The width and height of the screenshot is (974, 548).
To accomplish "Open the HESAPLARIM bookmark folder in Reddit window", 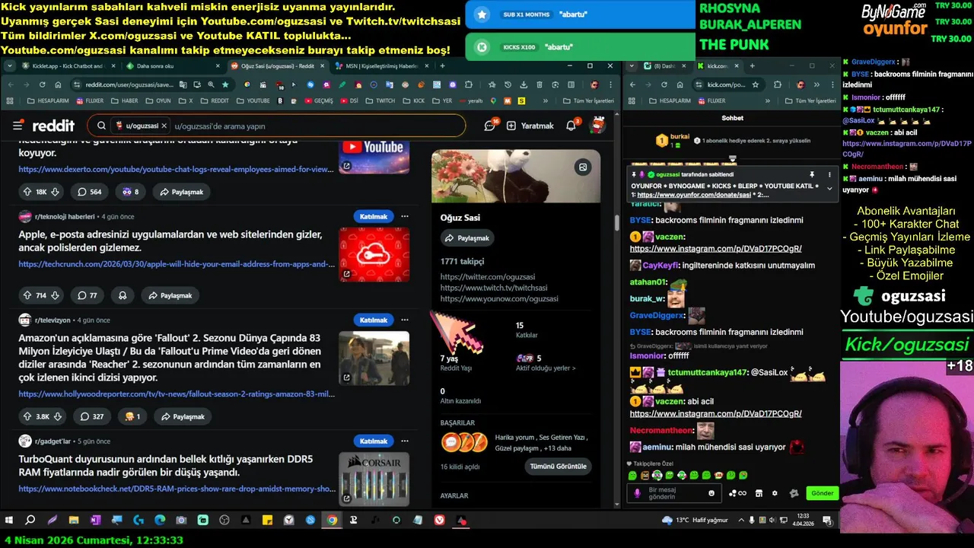I will (x=49, y=100).
